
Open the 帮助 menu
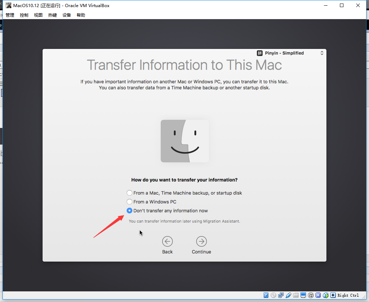point(81,15)
